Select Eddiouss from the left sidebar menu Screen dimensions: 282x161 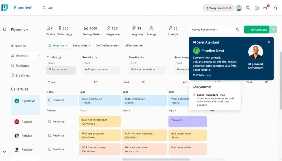tap(21, 66)
